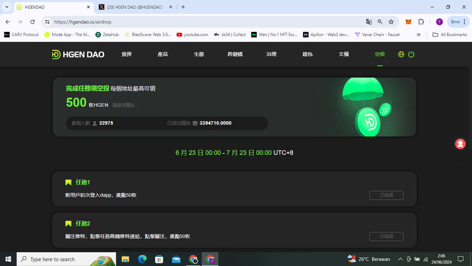Reload the page

pos(32,22)
